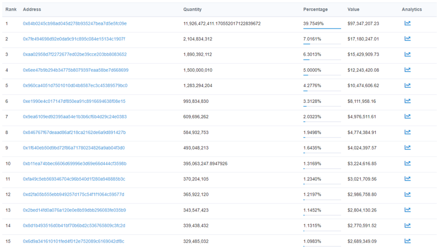Select percentage 2.0323%
439x247 pixels.
click(x=312, y=117)
